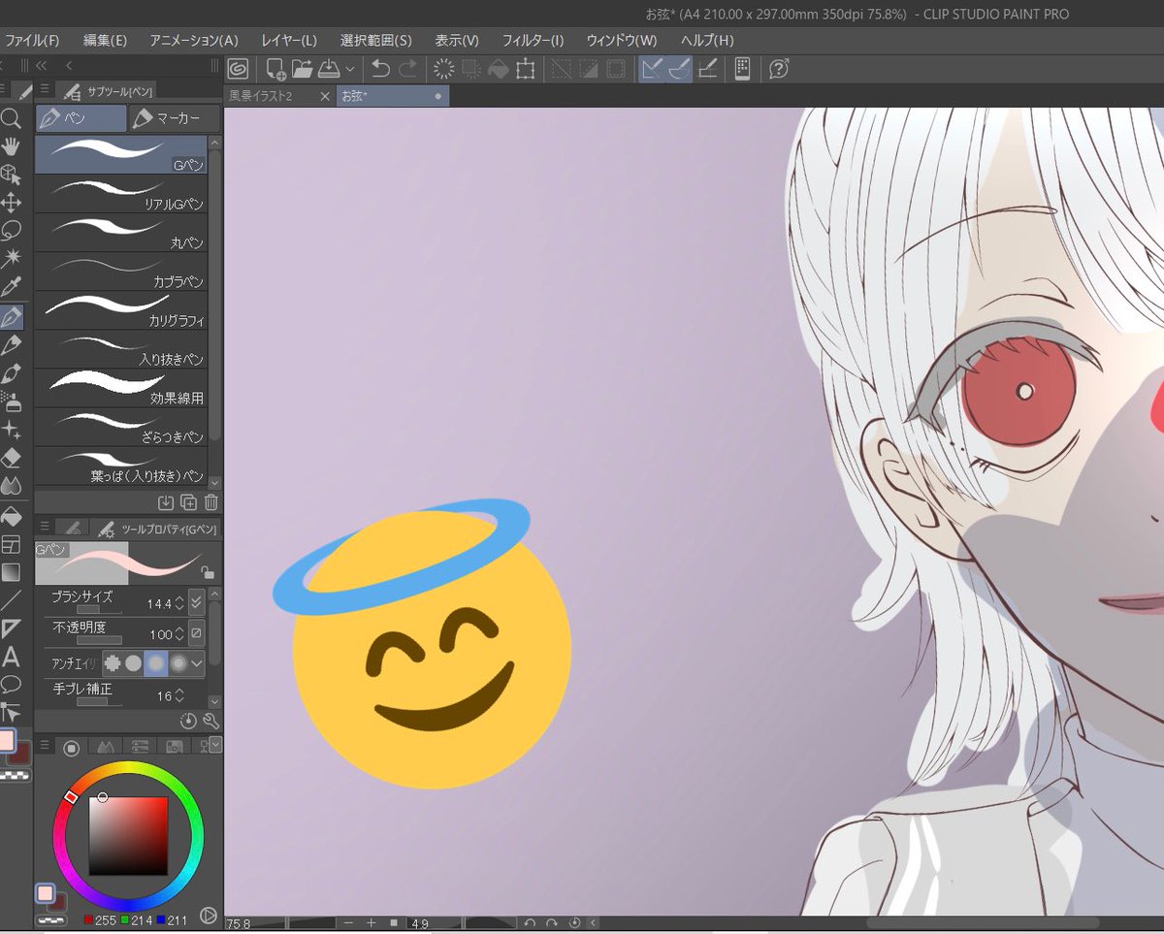Select the Eraser tool
This screenshot has width=1164, height=934.
(x=11, y=457)
